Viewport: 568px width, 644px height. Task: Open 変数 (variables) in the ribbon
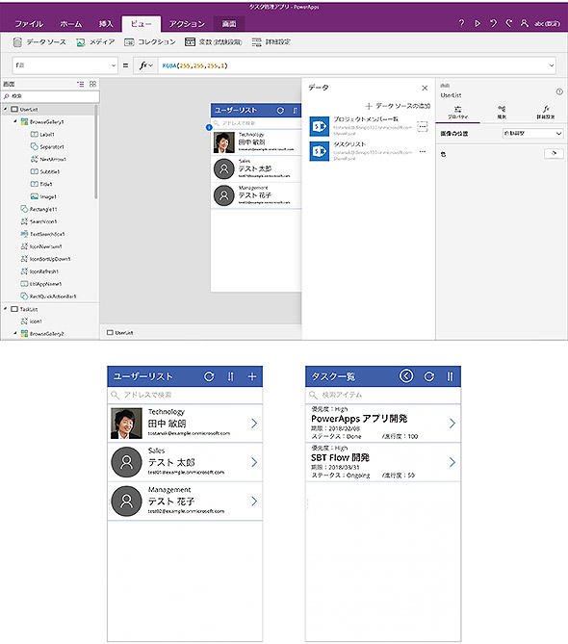(x=213, y=42)
